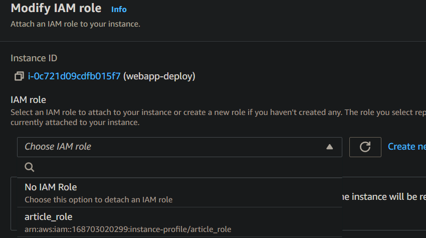The height and width of the screenshot is (238, 426).
Task: Click the magnifier search icon
Action: point(30,167)
